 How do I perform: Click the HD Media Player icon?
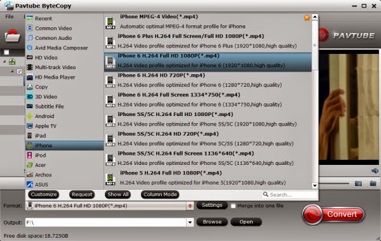click(x=30, y=77)
